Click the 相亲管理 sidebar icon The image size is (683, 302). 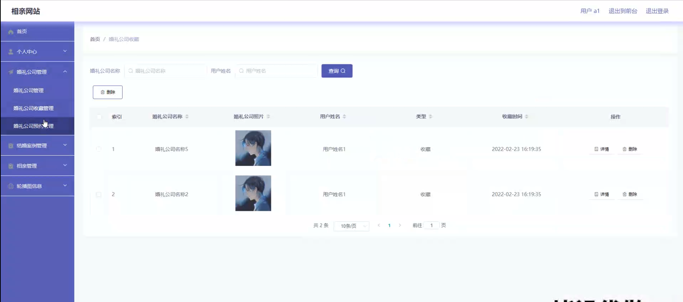tap(11, 166)
